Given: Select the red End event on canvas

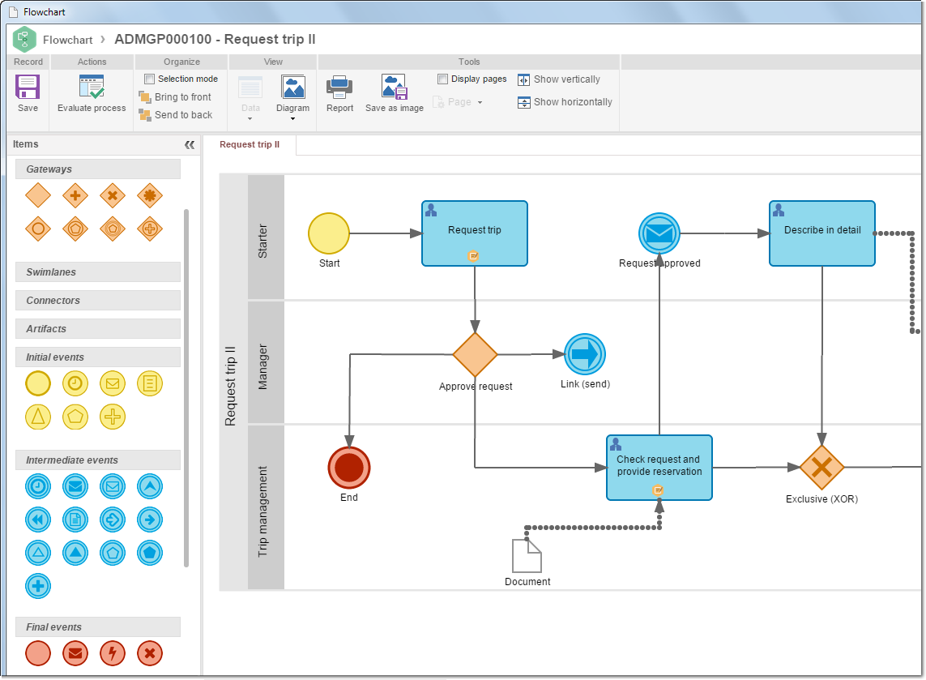Looking at the screenshot, I should (x=349, y=468).
